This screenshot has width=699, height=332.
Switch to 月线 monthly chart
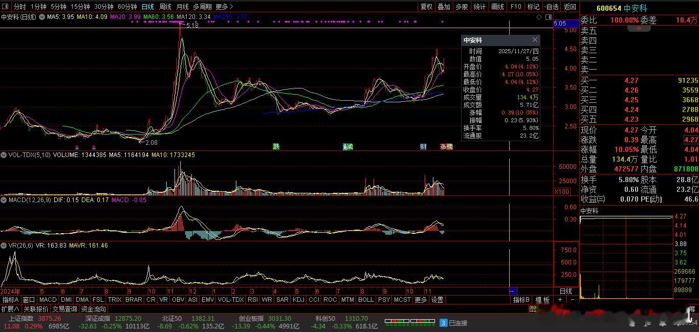pyautogui.click(x=182, y=7)
